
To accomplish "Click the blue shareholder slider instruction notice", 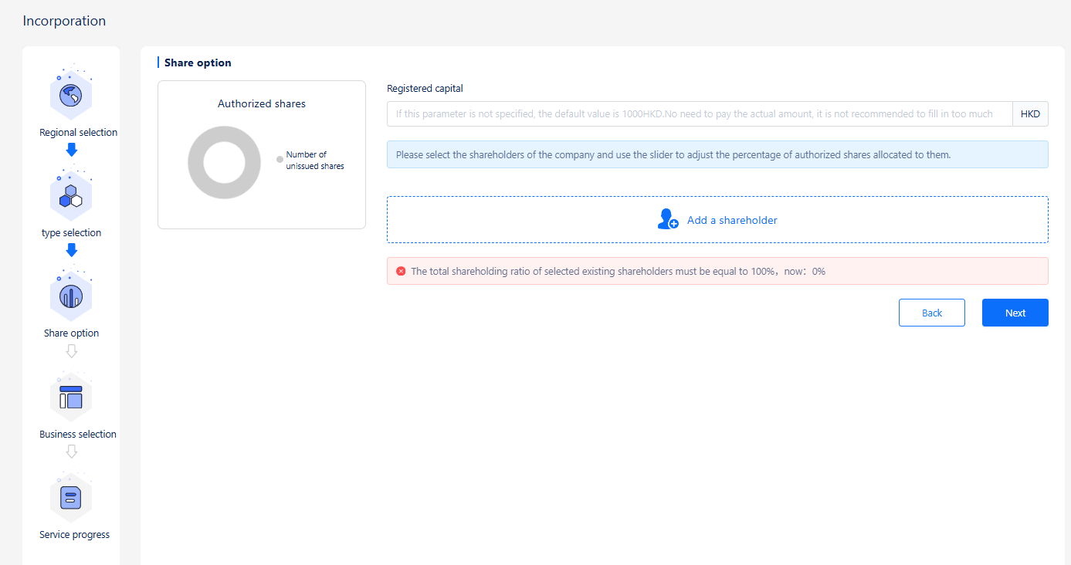I will coord(717,154).
